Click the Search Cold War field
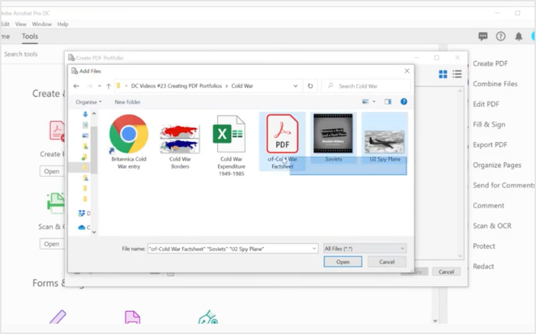The height and width of the screenshot is (334, 536). click(366, 86)
